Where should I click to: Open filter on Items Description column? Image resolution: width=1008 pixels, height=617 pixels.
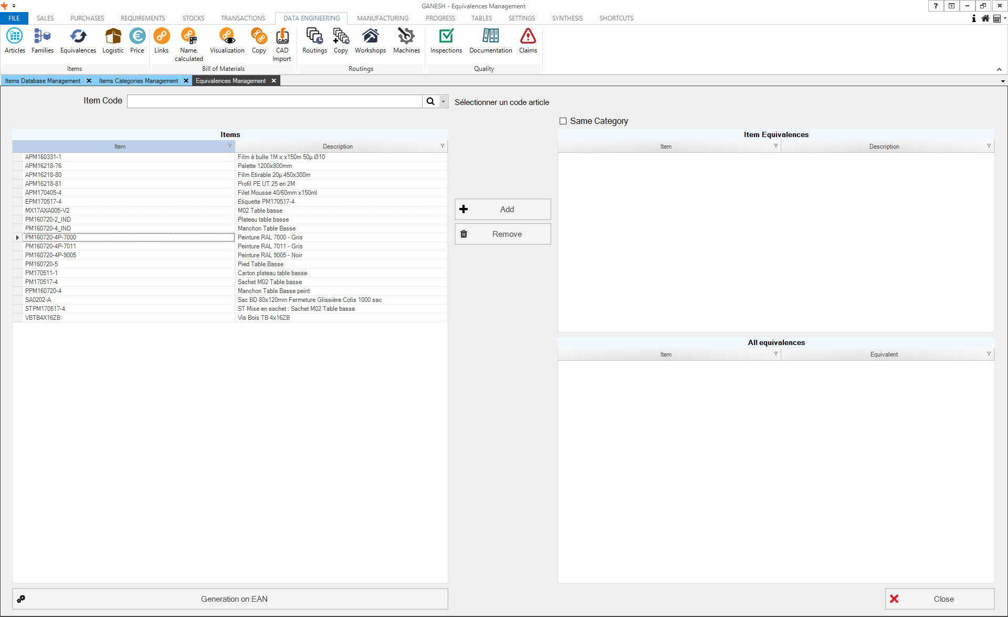pyautogui.click(x=442, y=146)
